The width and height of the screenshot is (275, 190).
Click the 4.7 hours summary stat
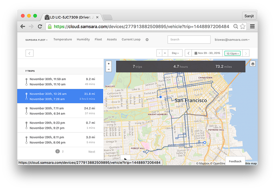coord(180,67)
